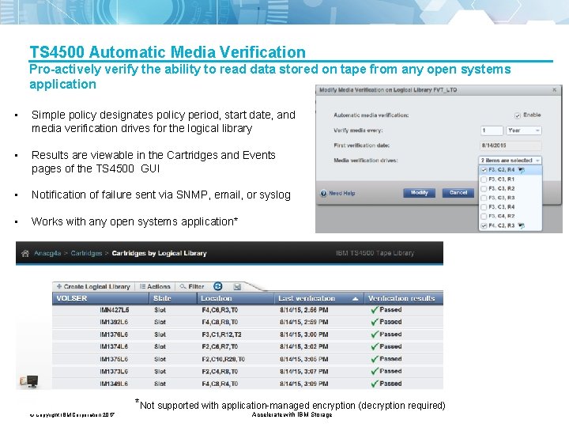Image resolution: width=569 pixels, height=427 pixels.
Task: Check drive F3, C3, R4
Action: (x=484, y=207)
